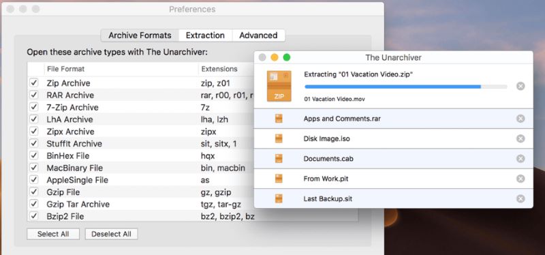This screenshot has height=255, width=545.
Task: Uncheck the MacBinary File checkbox
Action: click(x=33, y=168)
